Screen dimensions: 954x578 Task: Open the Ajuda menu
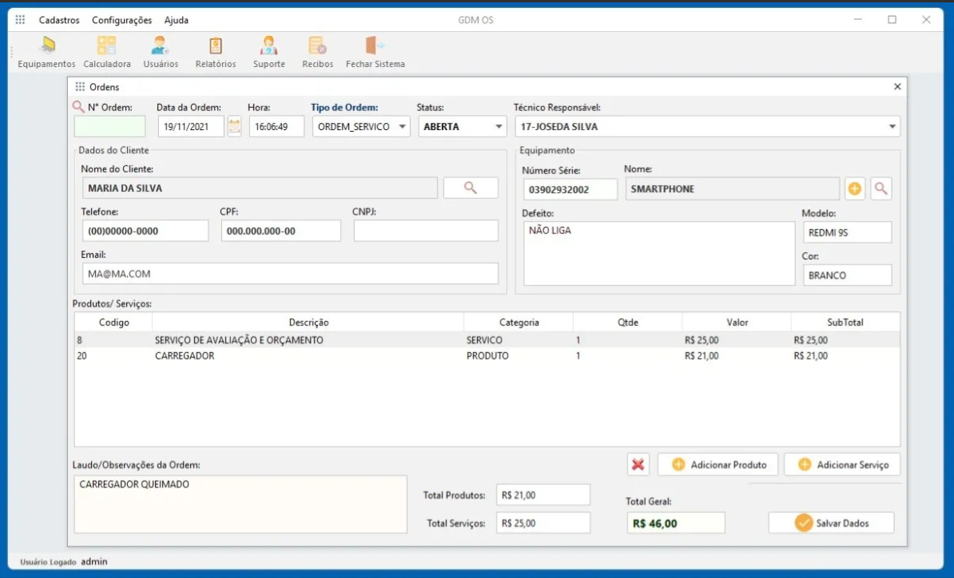pyautogui.click(x=176, y=19)
